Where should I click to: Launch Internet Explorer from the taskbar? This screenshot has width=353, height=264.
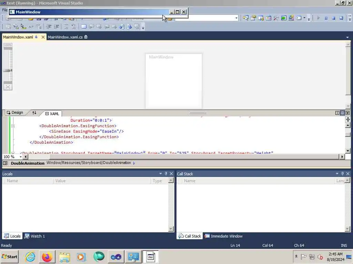point(30,256)
